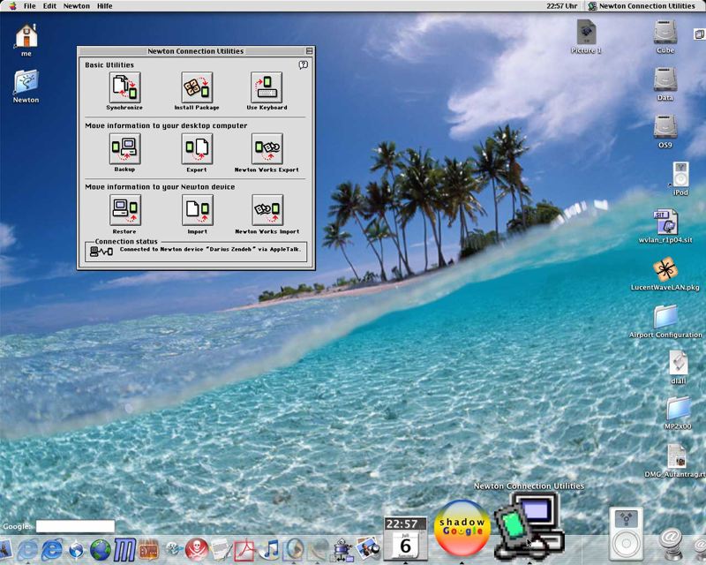This screenshot has height=565, width=706.
Task: Start a Backup to desktop computer
Action: point(124,148)
